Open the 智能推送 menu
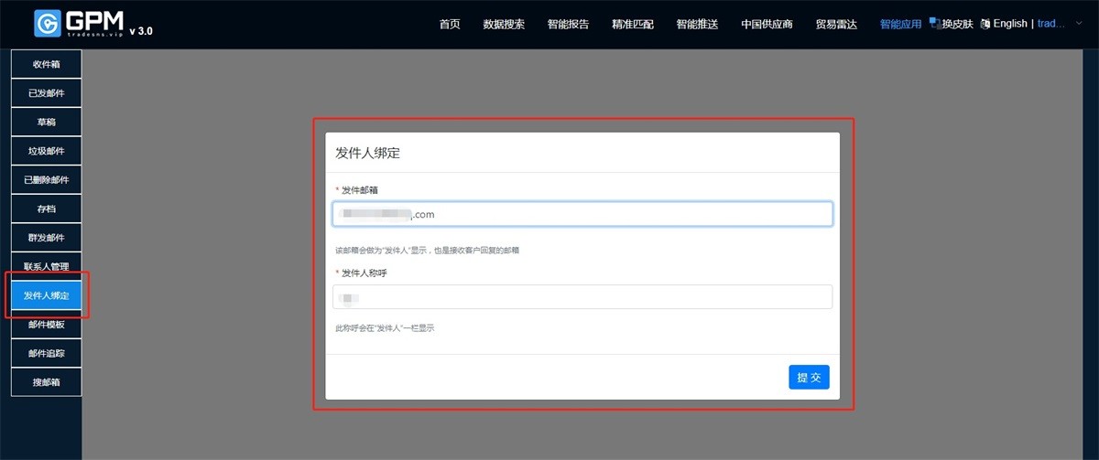 point(697,25)
